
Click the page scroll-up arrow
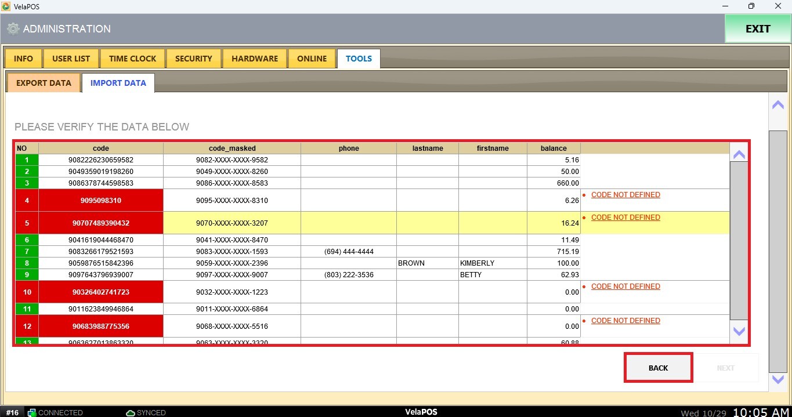click(x=777, y=105)
